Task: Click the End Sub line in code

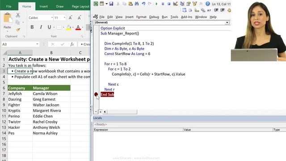Action: click(107, 94)
